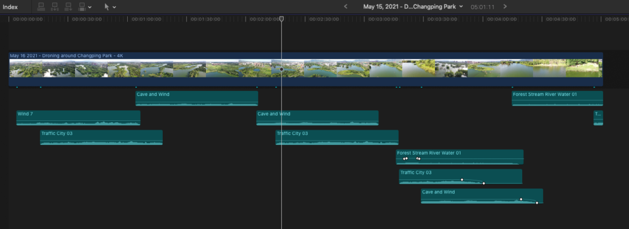Expand the tool selection dropdown chevron

(x=114, y=7)
